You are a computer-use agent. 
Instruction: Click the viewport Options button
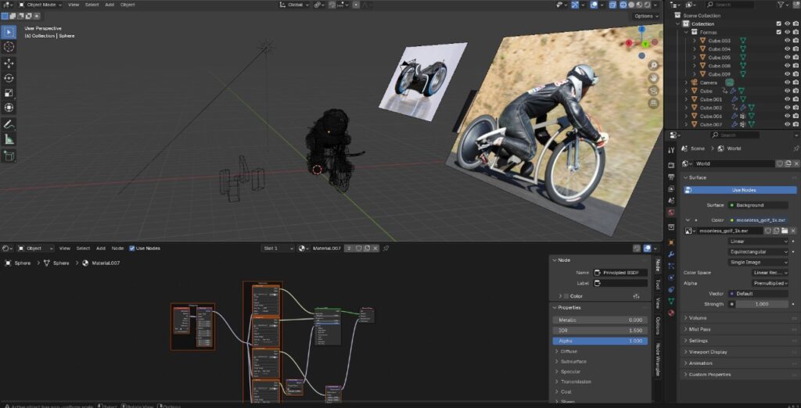tap(645, 16)
